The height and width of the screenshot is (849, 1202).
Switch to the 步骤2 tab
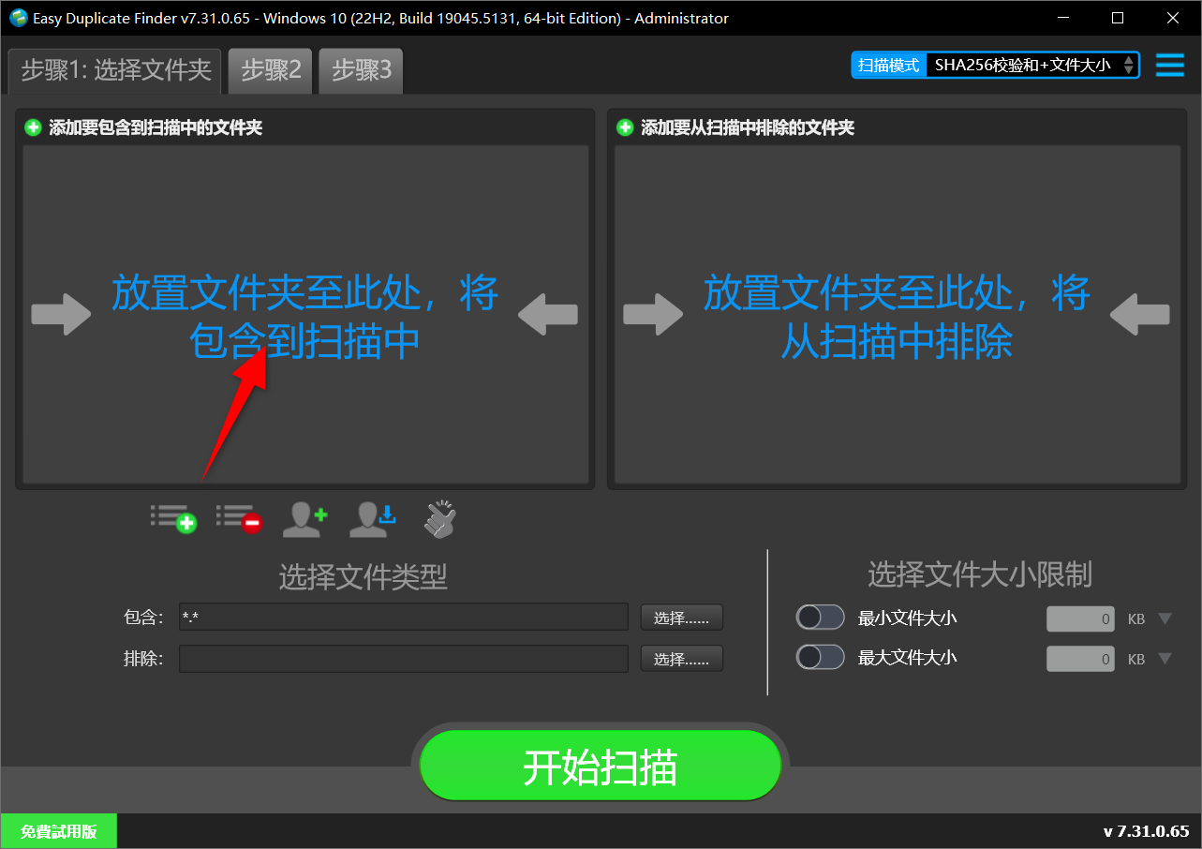click(x=270, y=70)
